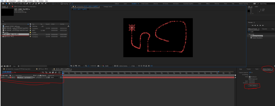275x106 pixels.
Task: Step back one frame in Preview
Action: [x=255, y=25]
